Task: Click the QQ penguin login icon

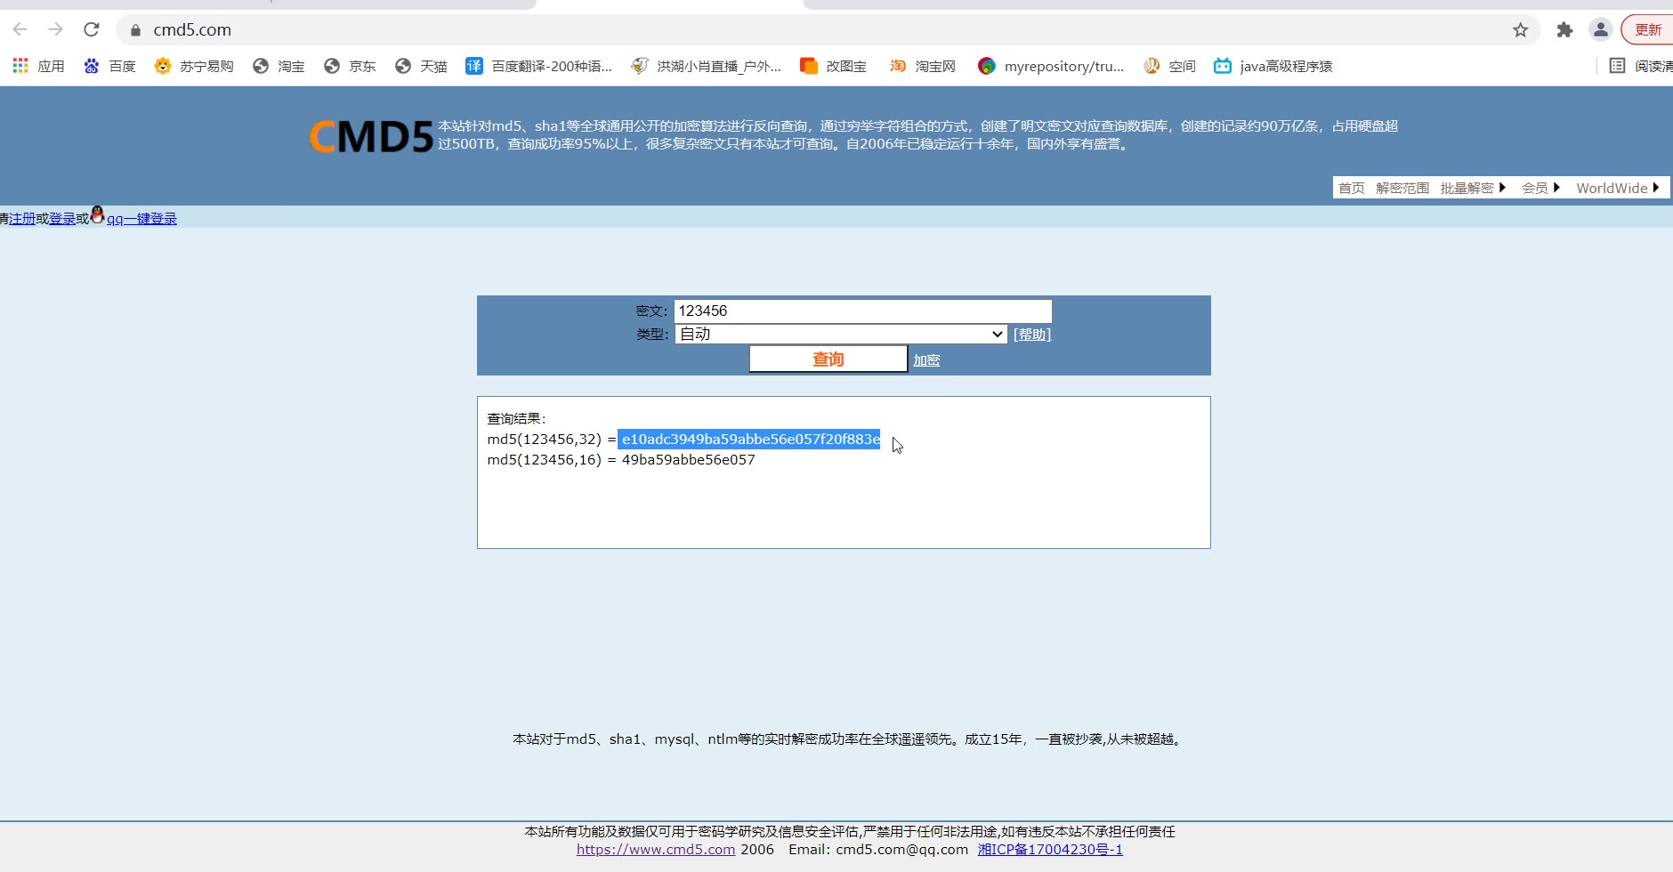Action: (98, 214)
